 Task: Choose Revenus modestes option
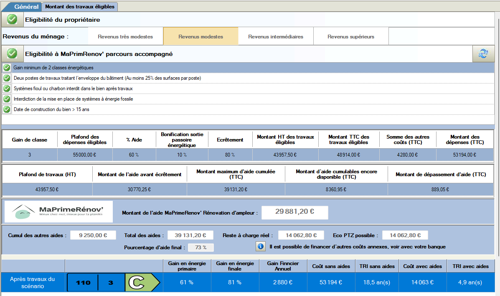click(x=201, y=37)
